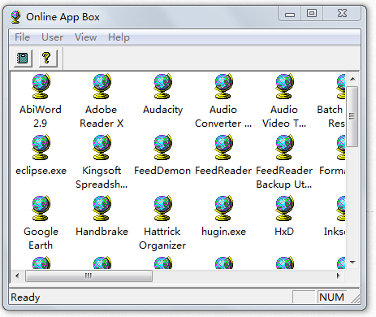This screenshot has width=376, height=317.
Task: Click the yellow question mark help icon
Action: 48,58
